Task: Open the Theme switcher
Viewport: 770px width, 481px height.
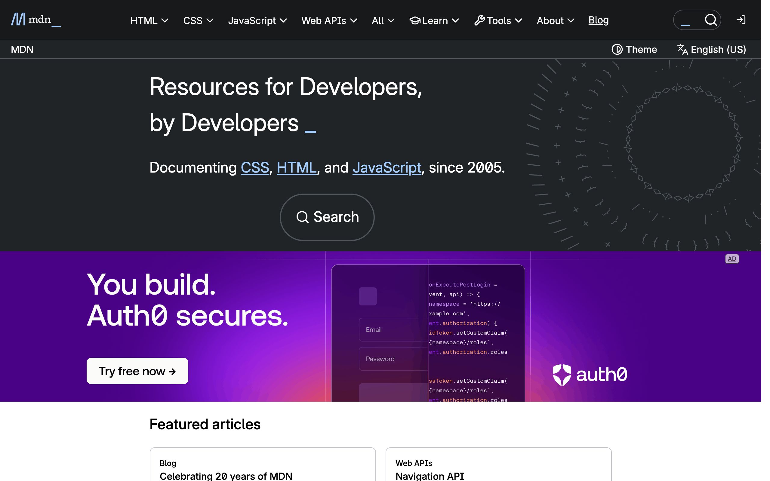Action: click(x=634, y=49)
